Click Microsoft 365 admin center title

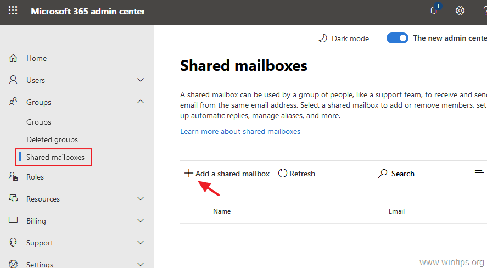(x=88, y=11)
